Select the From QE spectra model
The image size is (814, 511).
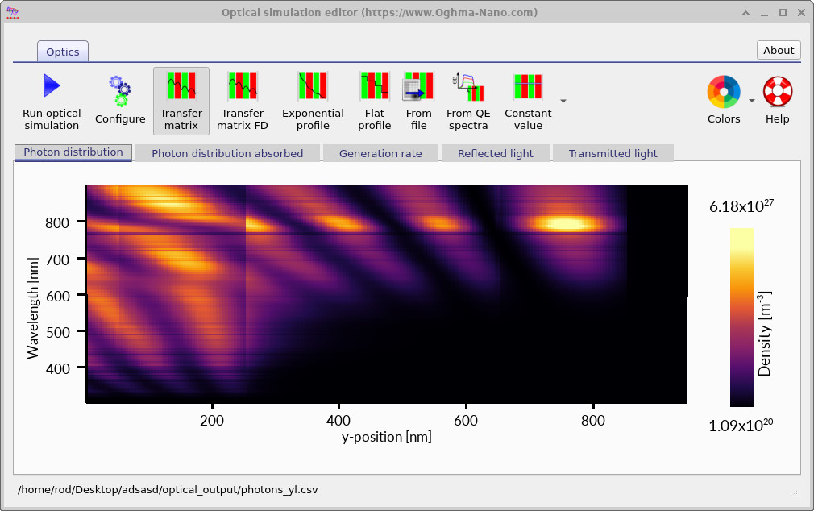point(468,102)
